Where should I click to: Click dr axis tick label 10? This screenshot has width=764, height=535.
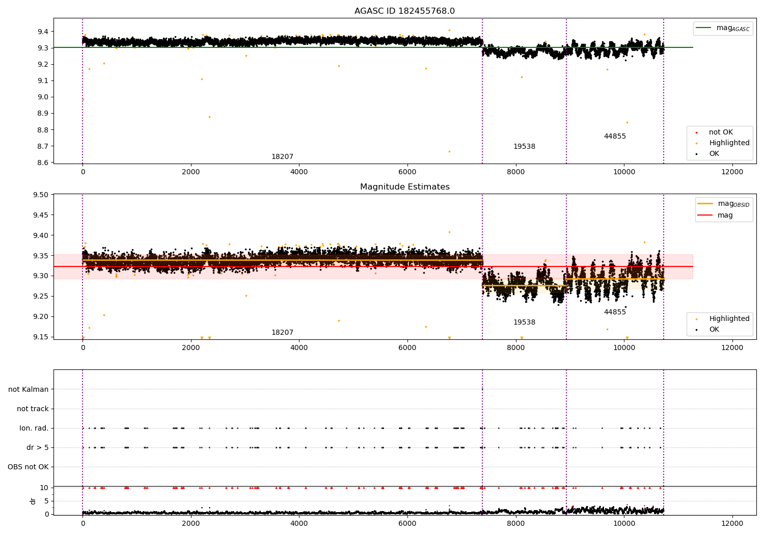(x=44, y=488)
